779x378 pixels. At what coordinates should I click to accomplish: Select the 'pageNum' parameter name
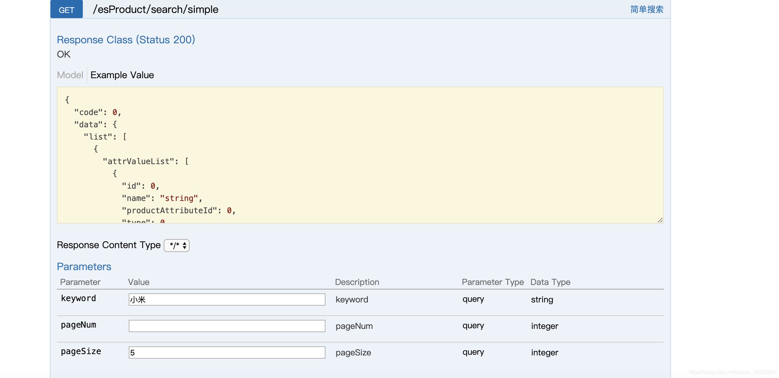pos(79,325)
